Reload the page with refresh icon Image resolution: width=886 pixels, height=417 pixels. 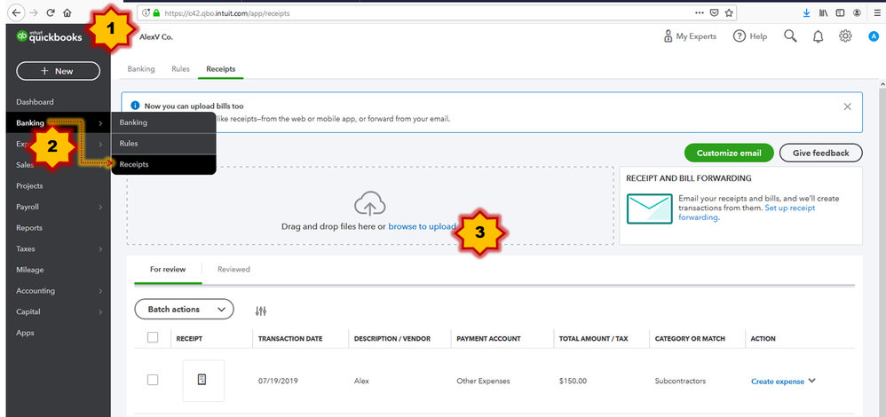pos(51,12)
